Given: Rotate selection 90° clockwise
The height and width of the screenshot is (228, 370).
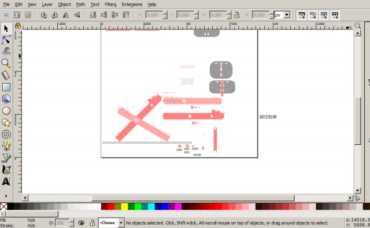Looking at the screenshot, I should click(54, 15).
